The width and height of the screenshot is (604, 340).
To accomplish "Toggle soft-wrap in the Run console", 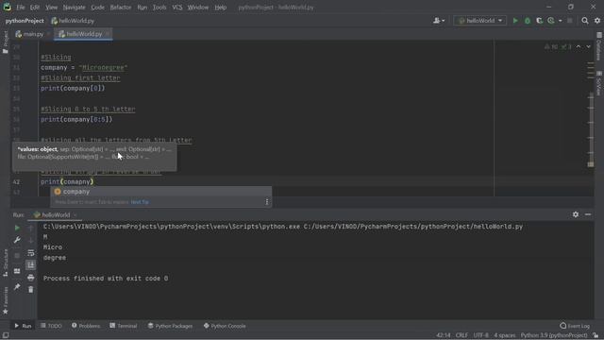I will pos(31,252).
